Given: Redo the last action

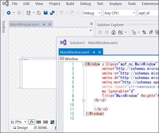Looking at the screenshot, I should tap(72, 13).
